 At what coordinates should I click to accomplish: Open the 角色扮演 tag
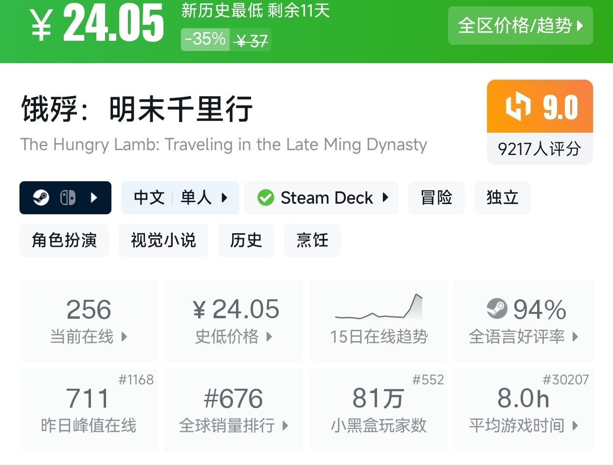click(64, 240)
